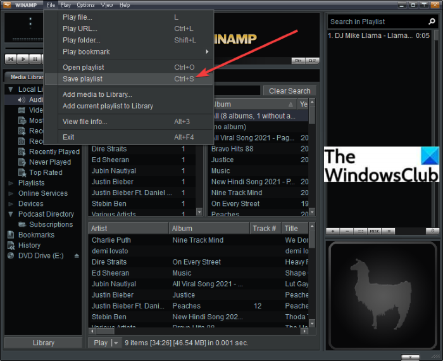Viewport: 443px width, 361px height.
Task: Click the Track # column header
Action: coord(265,229)
